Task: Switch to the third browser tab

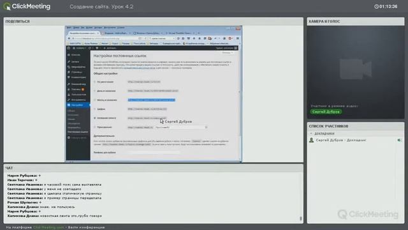Action: point(148,33)
